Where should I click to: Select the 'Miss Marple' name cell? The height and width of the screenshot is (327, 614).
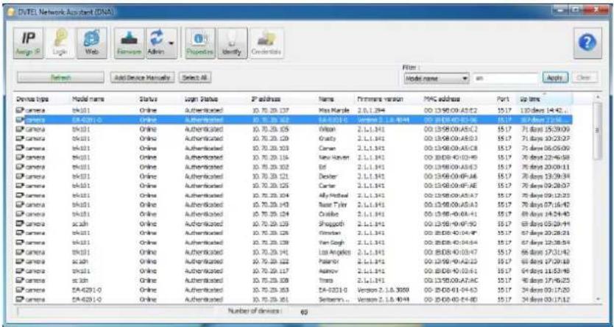334,110
